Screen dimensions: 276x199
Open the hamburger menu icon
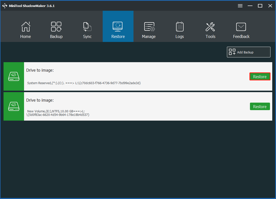point(240,6)
